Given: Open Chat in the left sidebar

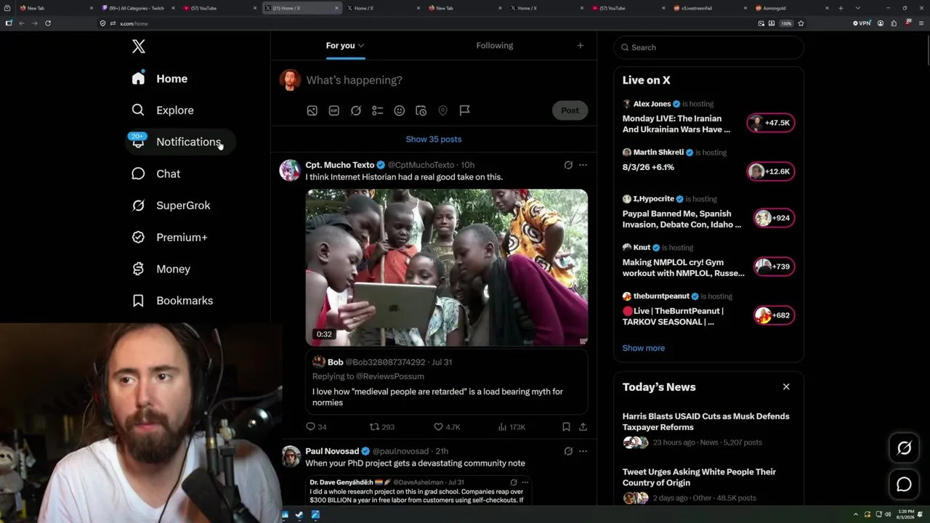Looking at the screenshot, I should click(x=156, y=174).
